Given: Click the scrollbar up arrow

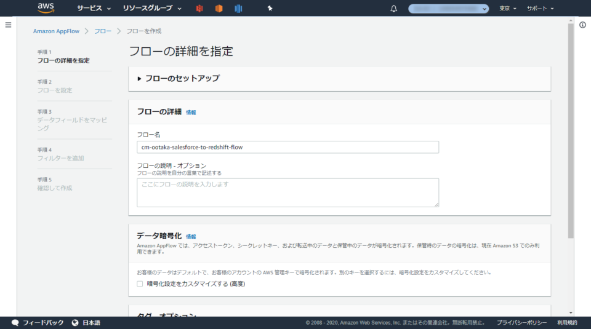Looking at the screenshot, I should [x=571, y=20].
